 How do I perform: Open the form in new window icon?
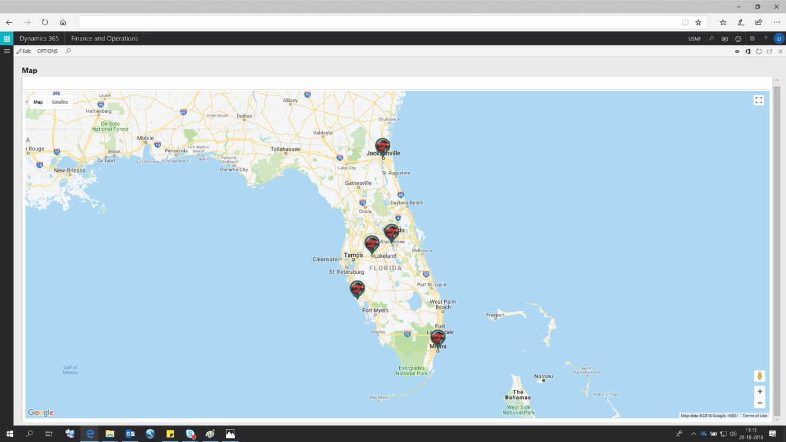click(x=769, y=52)
